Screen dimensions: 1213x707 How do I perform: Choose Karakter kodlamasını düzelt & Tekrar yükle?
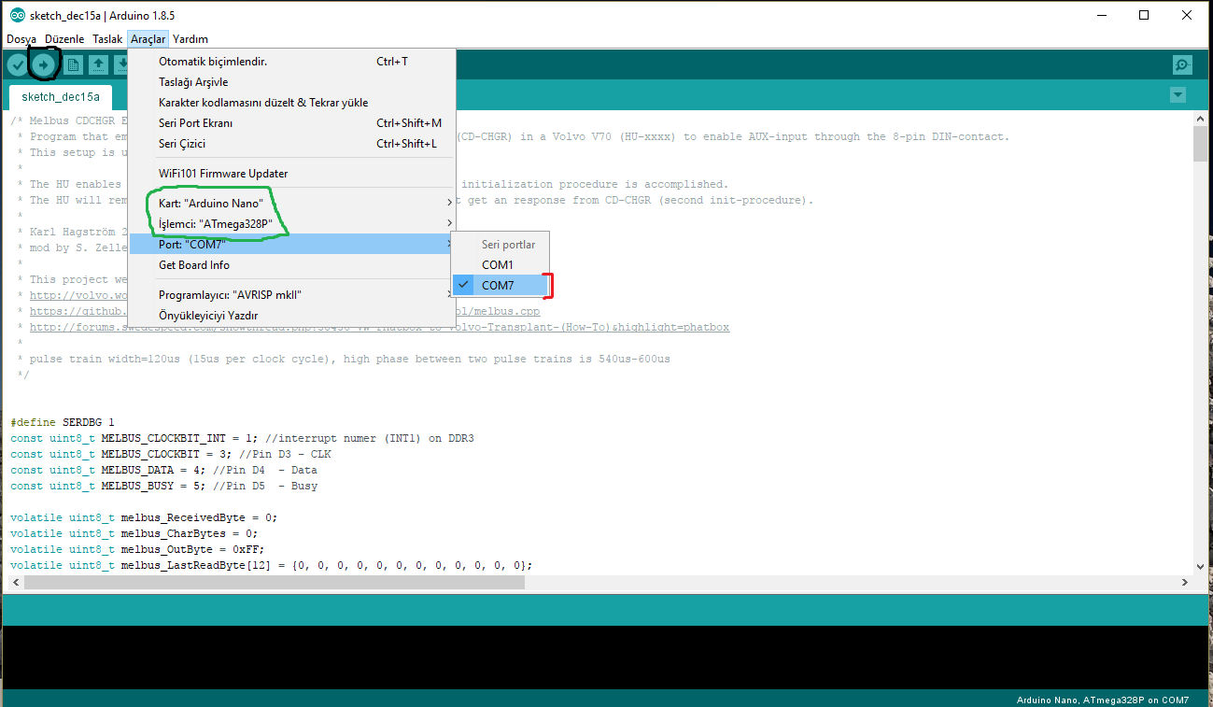[x=291, y=103]
